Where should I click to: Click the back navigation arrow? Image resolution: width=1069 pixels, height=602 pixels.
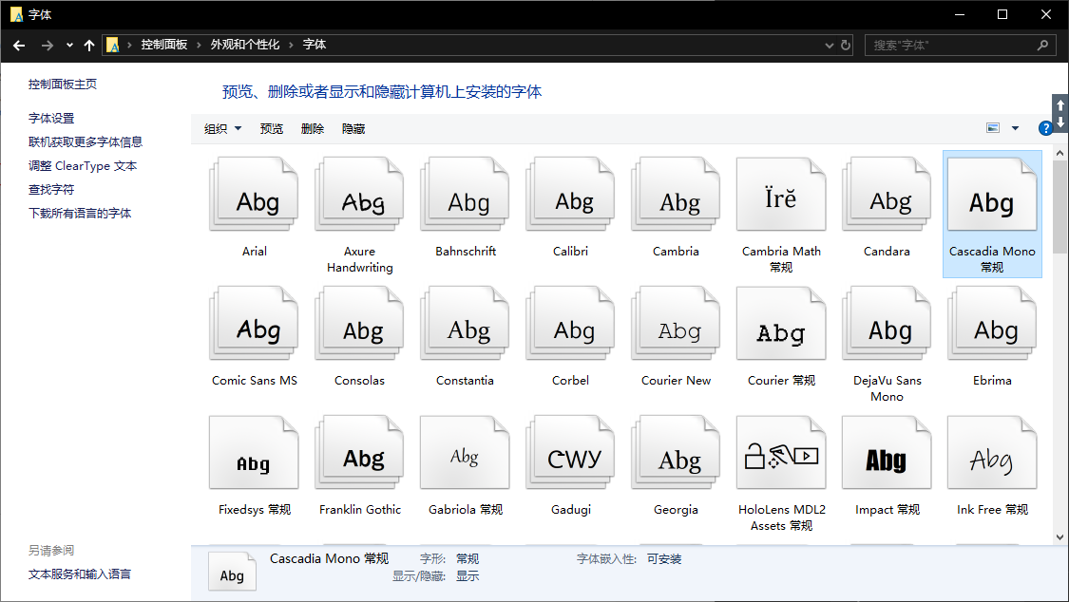(x=19, y=45)
